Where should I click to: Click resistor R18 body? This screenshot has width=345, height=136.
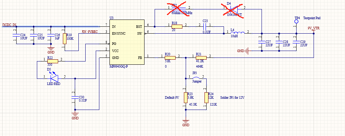(x=177, y=27)
